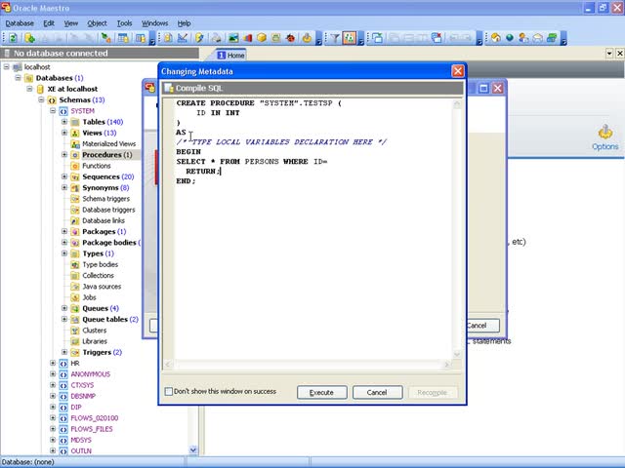This screenshot has width=625, height=468.
Task: Expand the Views (13) node
Action: point(64,133)
